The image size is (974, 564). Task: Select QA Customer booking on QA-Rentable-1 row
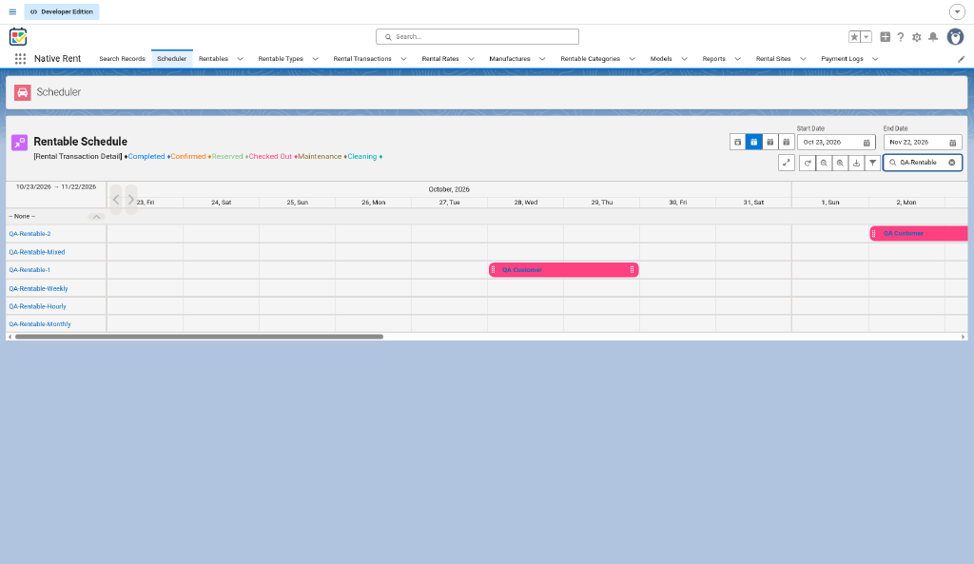point(563,270)
